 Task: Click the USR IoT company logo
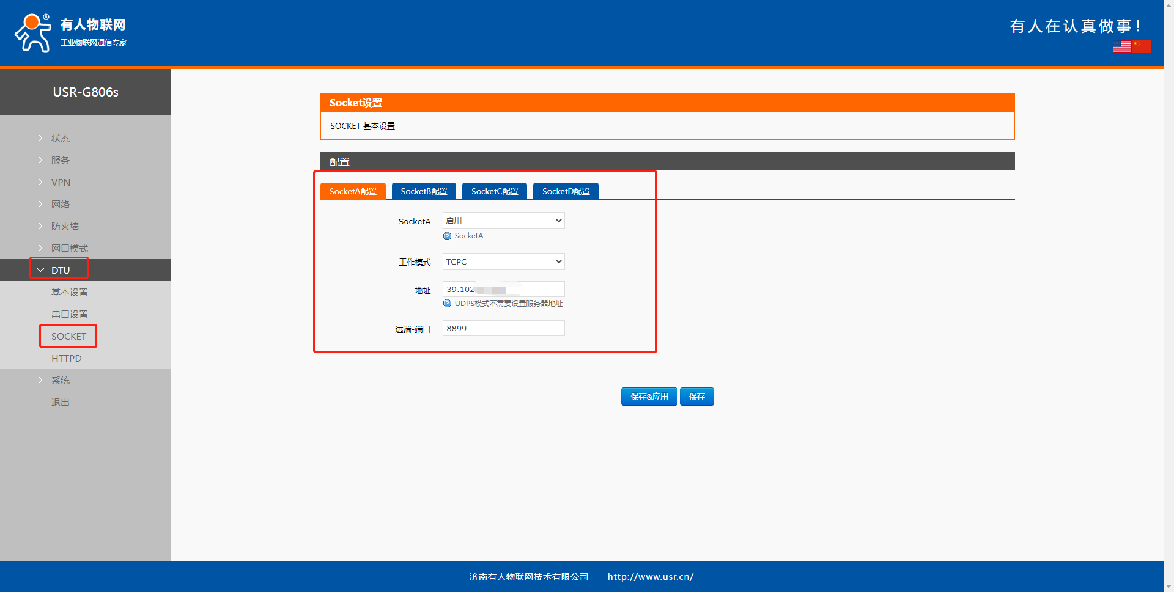70,33
